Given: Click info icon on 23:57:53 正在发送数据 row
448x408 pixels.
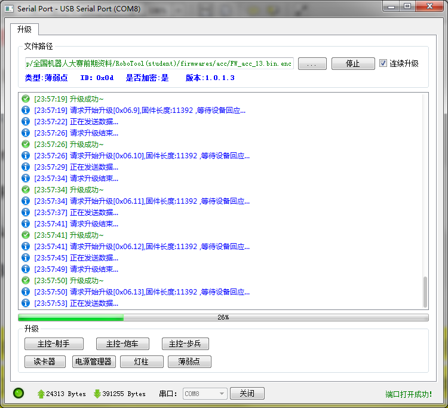Looking at the screenshot, I should (x=26, y=303).
